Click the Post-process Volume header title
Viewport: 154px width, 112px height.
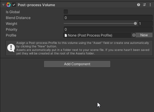pos(36,5)
